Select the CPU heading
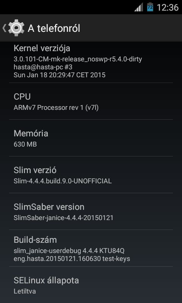Screen dimensions: 182x303 click(22, 97)
